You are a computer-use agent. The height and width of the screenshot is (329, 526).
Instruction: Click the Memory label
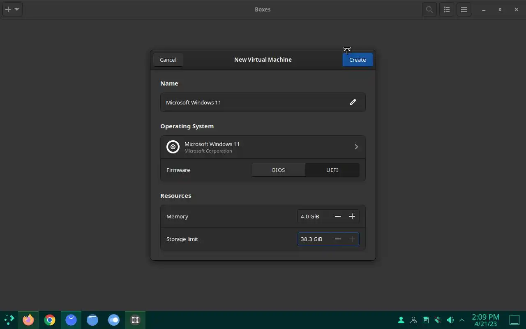coord(177,216)
